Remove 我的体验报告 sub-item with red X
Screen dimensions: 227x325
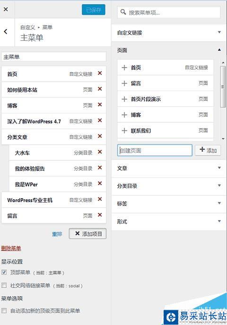100,167
